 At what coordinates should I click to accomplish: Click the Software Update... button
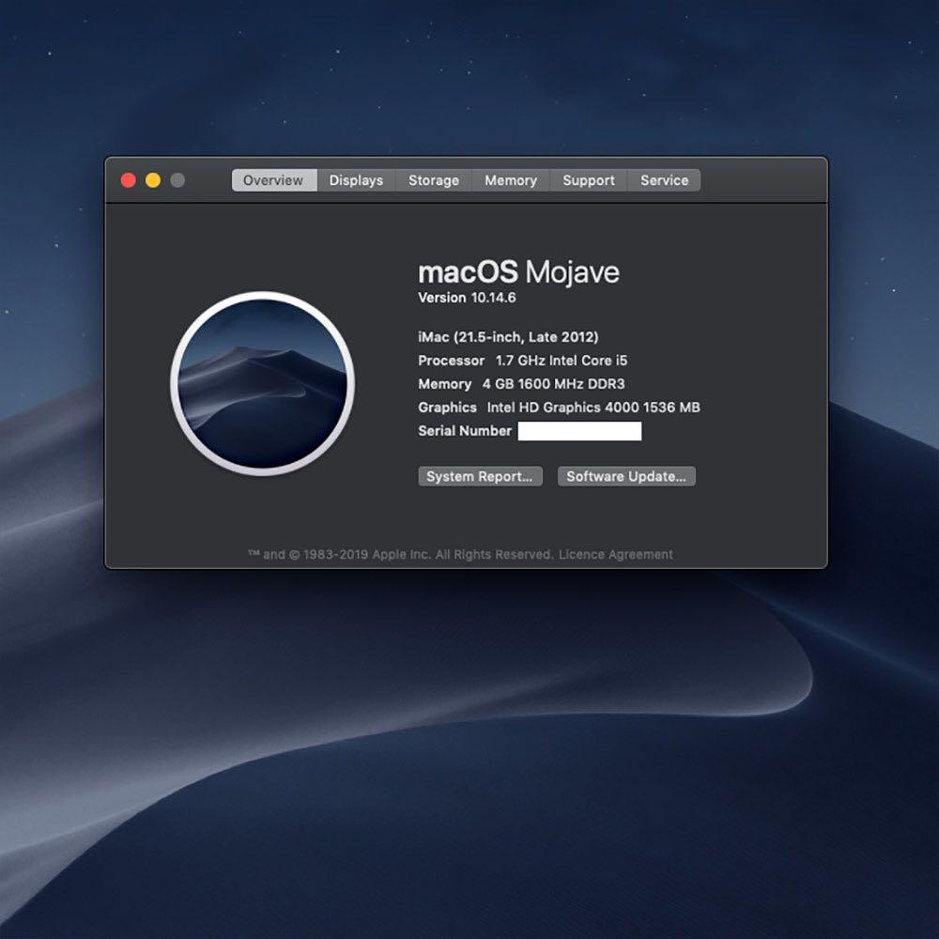[x=626, y=477]
